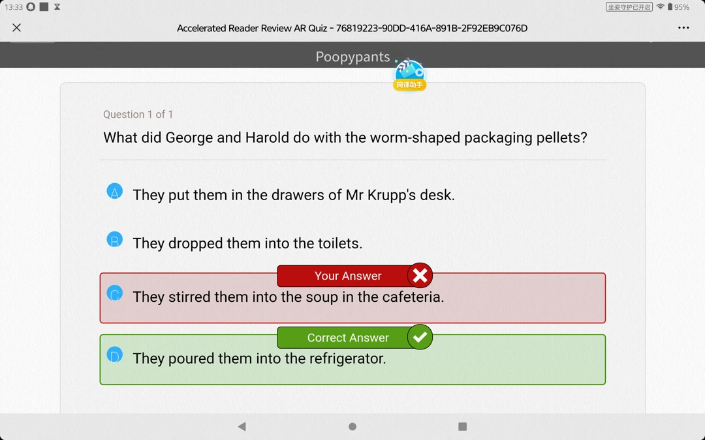Select option B circle icon
705x440 pixels.
(x=115, y=240)
